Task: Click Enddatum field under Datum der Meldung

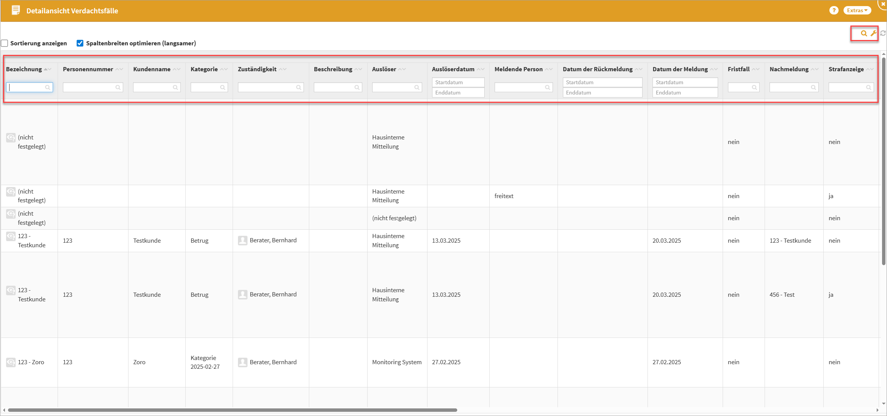Action: 685,93
